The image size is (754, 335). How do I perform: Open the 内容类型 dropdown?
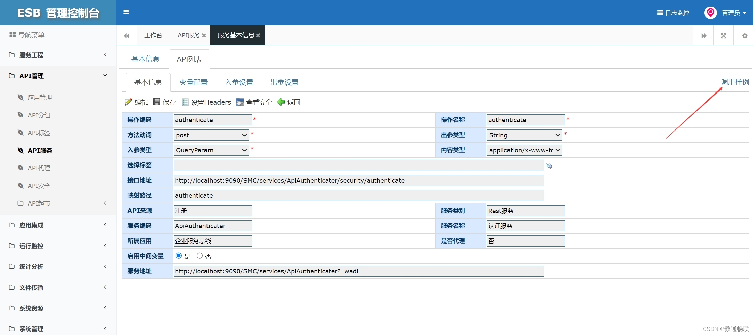click(x=524, y=150)
